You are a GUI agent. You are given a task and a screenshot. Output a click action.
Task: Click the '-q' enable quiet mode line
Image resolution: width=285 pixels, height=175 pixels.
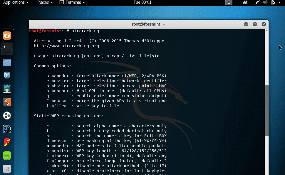[x=105, y=96]
